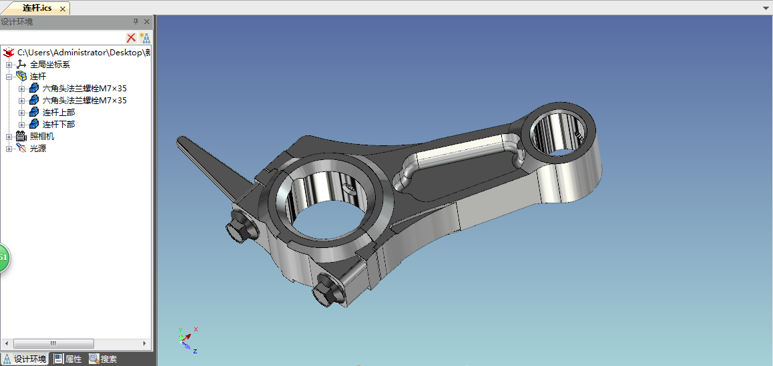773x366 pixels.
Task: Close the 连杆.ics document tab
Action: (x=63, y=9)
